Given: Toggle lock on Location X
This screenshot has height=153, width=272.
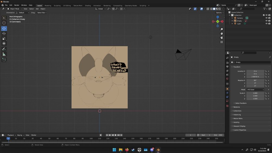Looking at the screenshot, I should (266, 71).
